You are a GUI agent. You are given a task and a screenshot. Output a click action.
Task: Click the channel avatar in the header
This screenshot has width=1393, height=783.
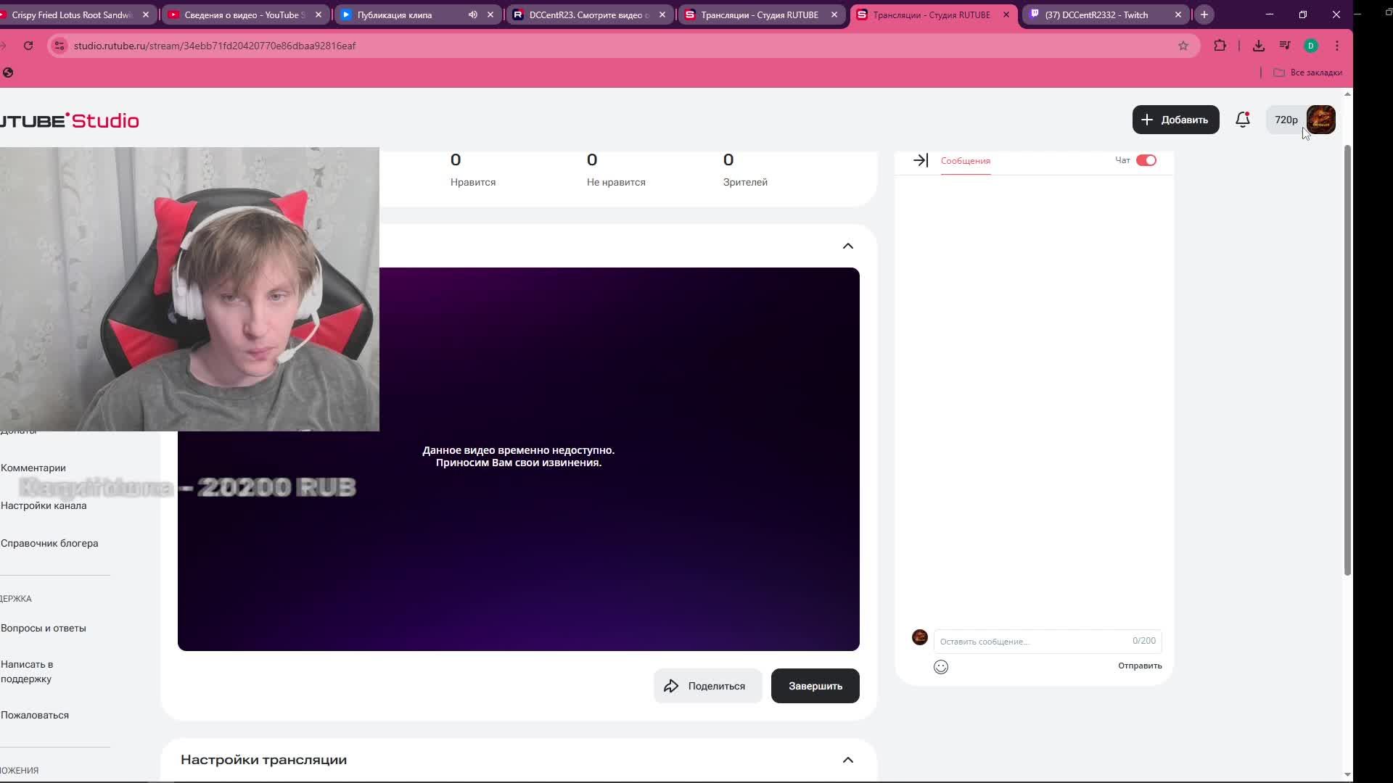1320,120
